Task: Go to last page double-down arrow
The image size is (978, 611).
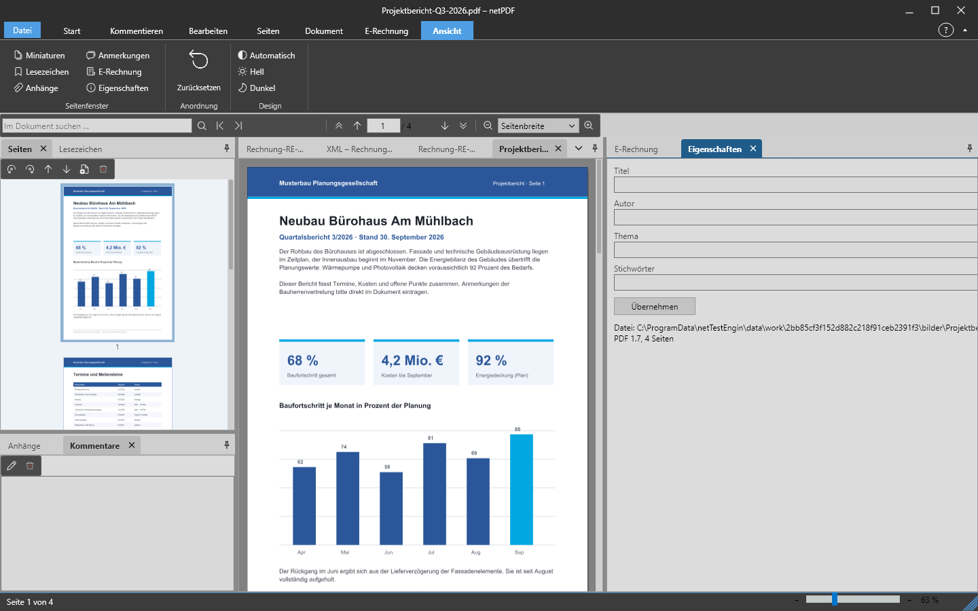Action: [x=463, y=126]
